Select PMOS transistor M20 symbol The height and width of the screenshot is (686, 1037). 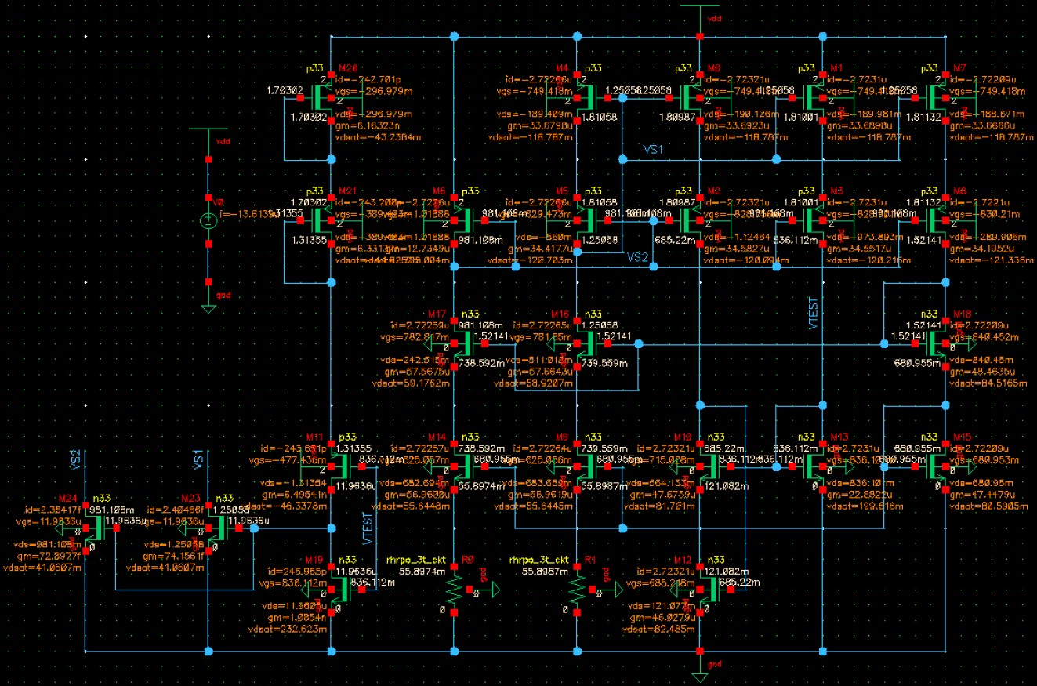tap(323, 99)
